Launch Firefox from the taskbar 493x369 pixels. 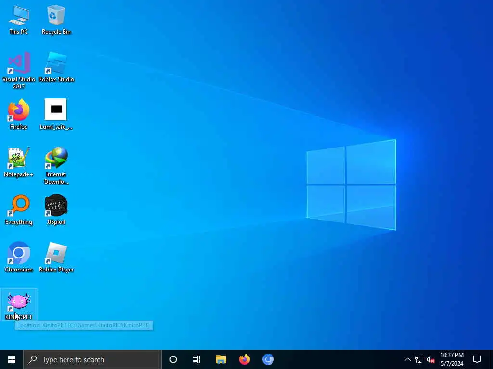(244, 359)
